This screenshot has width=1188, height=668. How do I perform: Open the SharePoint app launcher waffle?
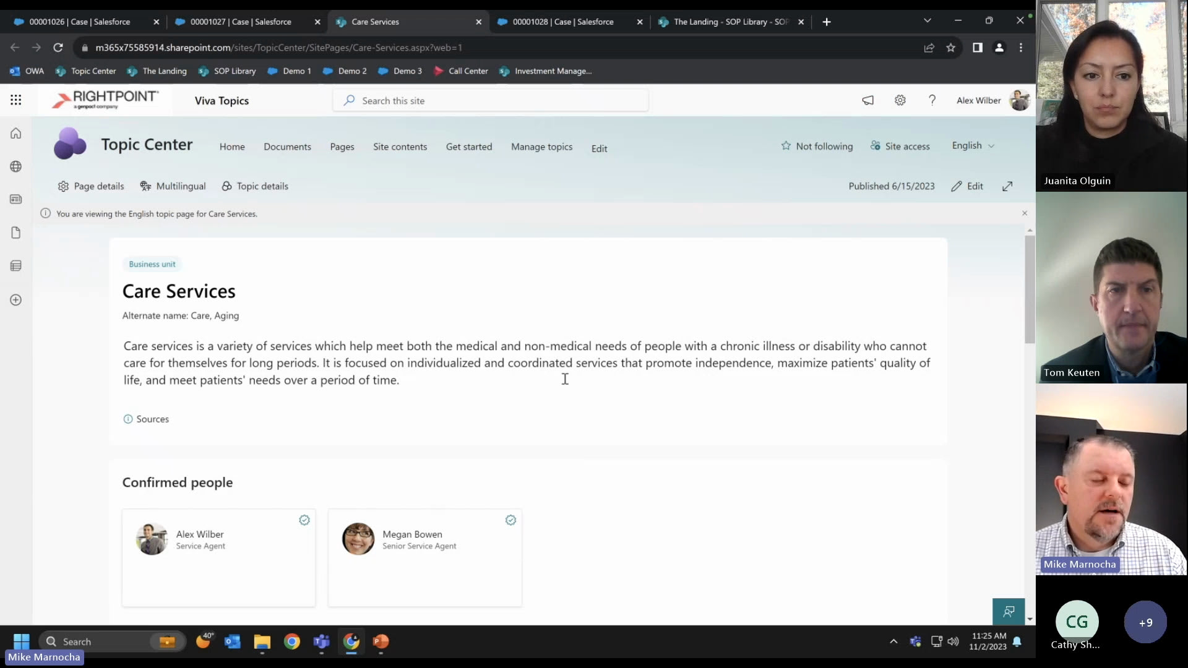click(x=16, y=100)
